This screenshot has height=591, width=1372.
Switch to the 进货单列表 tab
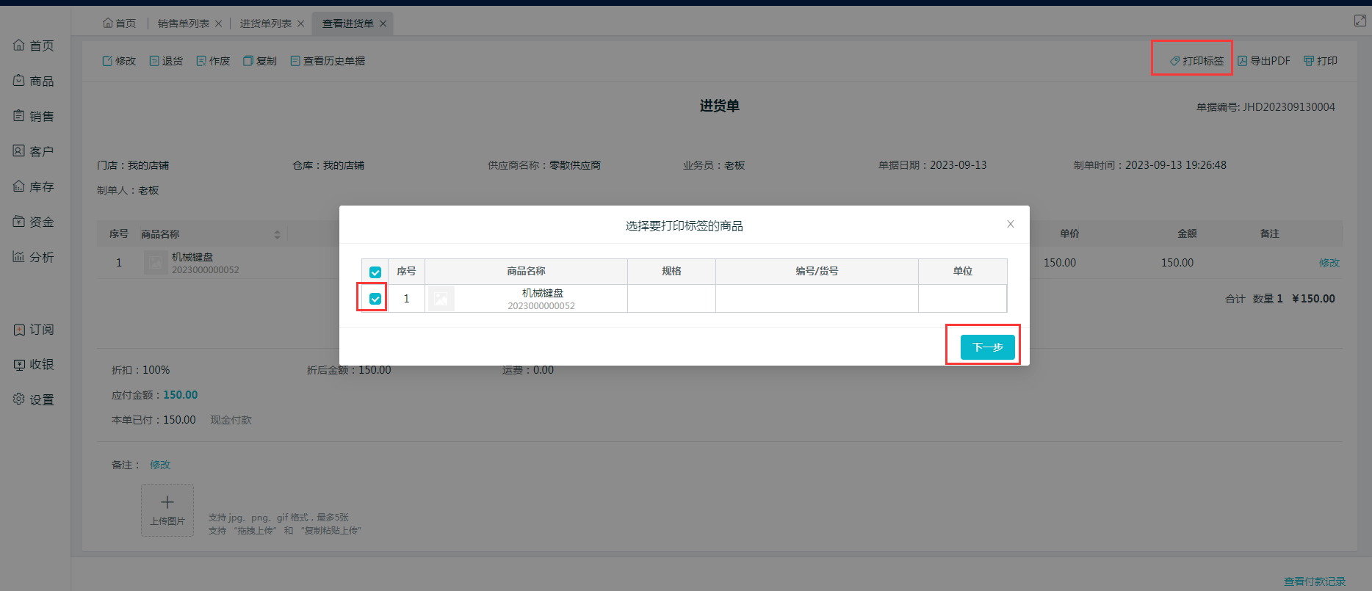(266, 23)
